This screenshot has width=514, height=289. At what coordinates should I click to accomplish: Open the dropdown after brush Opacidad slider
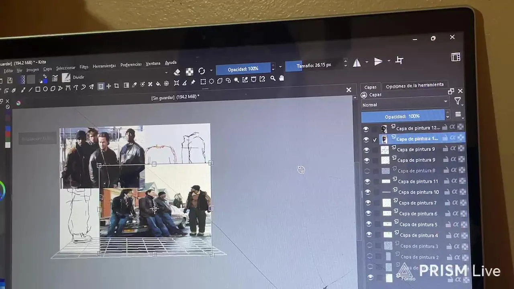click(x=280, y=67)
